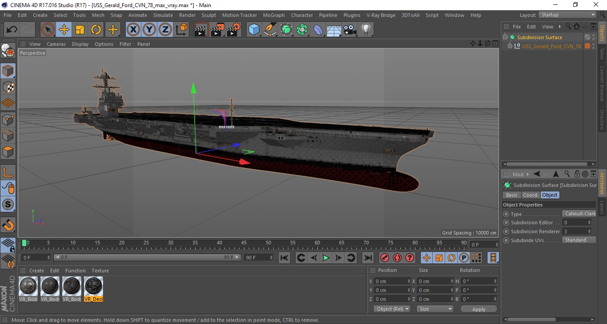Screen dimensions: 607x324
Task: Switch to the Coord. tab
Action: point(531,195)
